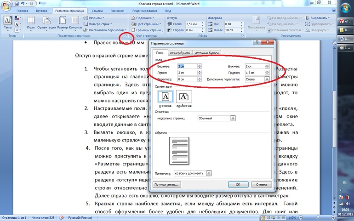The image size is (354, 221).
Task: Open the Применить dropdown
Action: point(209,173)
